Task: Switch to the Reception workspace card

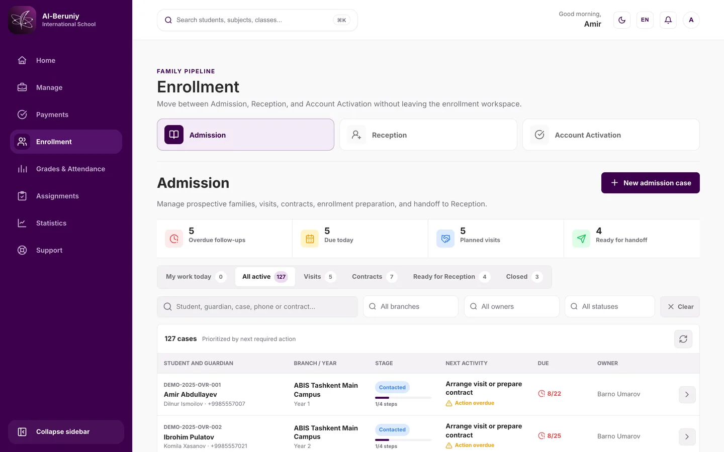Action: point(428,135)
